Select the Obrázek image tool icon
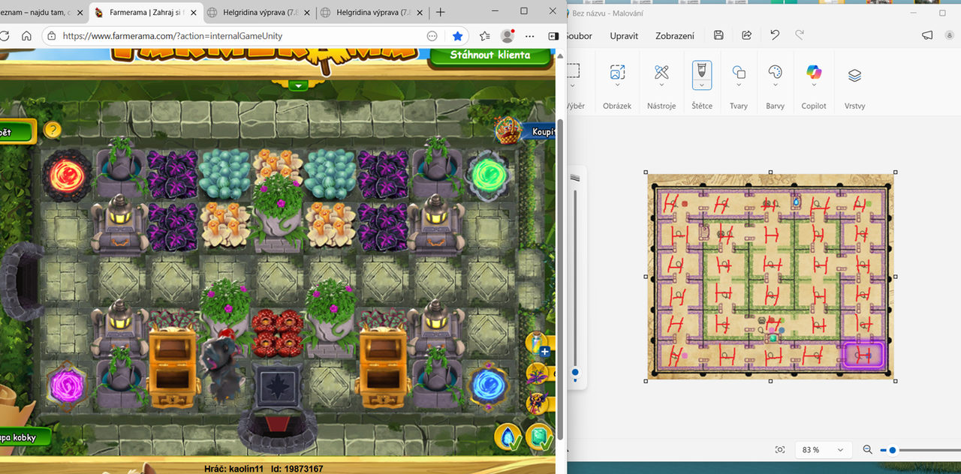Image resolution: width=961 pixels, height=474 pixels. click(617, 72)
